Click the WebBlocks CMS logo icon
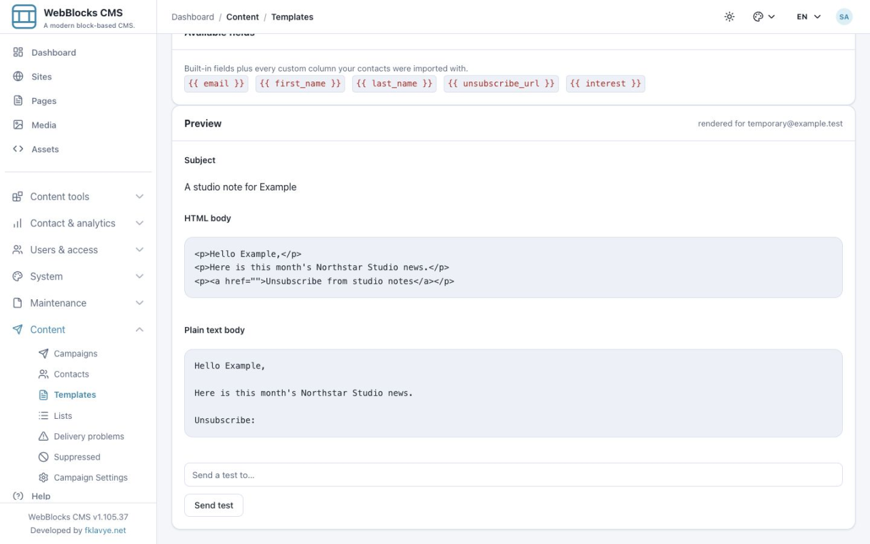Image resolution: width=870 pixels, height=544 pixels. pos(24,16)
